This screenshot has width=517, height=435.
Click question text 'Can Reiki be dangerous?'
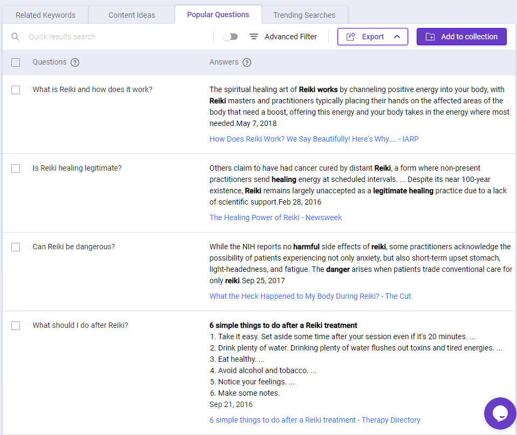(x=73, y=247)
